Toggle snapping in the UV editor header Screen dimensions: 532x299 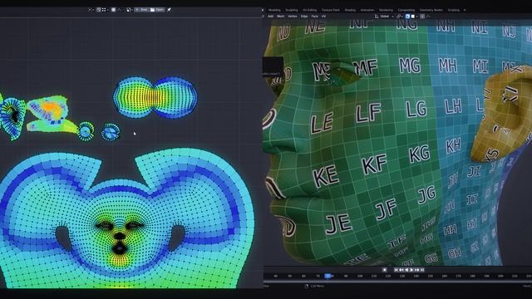point(99,10)
